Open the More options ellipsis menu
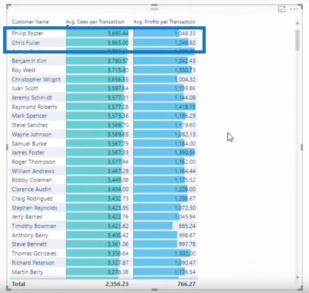The width and height of the screenshot is (309, 293). [294, 9]
